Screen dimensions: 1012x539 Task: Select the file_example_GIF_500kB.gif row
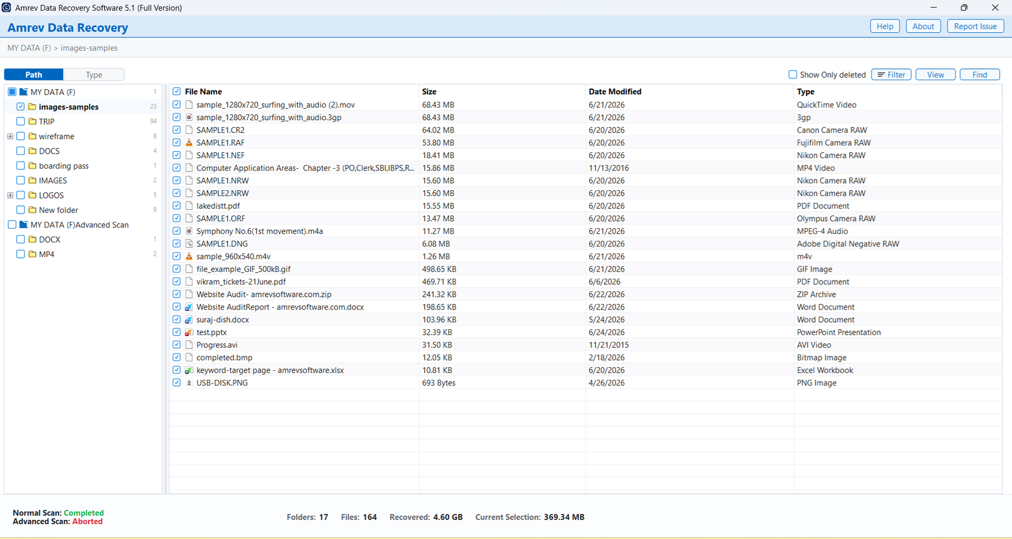coord(585,269)
